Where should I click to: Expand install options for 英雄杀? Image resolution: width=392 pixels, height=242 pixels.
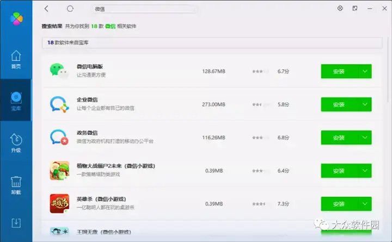(365, 204)
